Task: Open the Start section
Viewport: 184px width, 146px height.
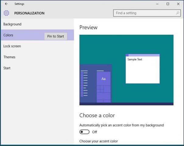Action: pos(37,68)
